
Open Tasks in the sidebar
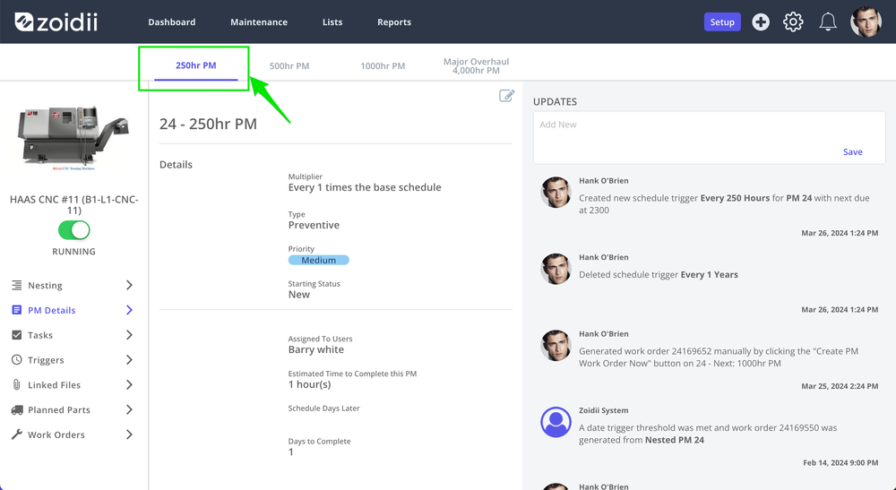click(x=40, y=335)
